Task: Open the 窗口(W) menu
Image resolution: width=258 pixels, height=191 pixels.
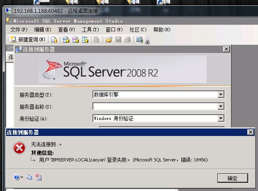Action: pyautogui.click(x=114, y=30)
